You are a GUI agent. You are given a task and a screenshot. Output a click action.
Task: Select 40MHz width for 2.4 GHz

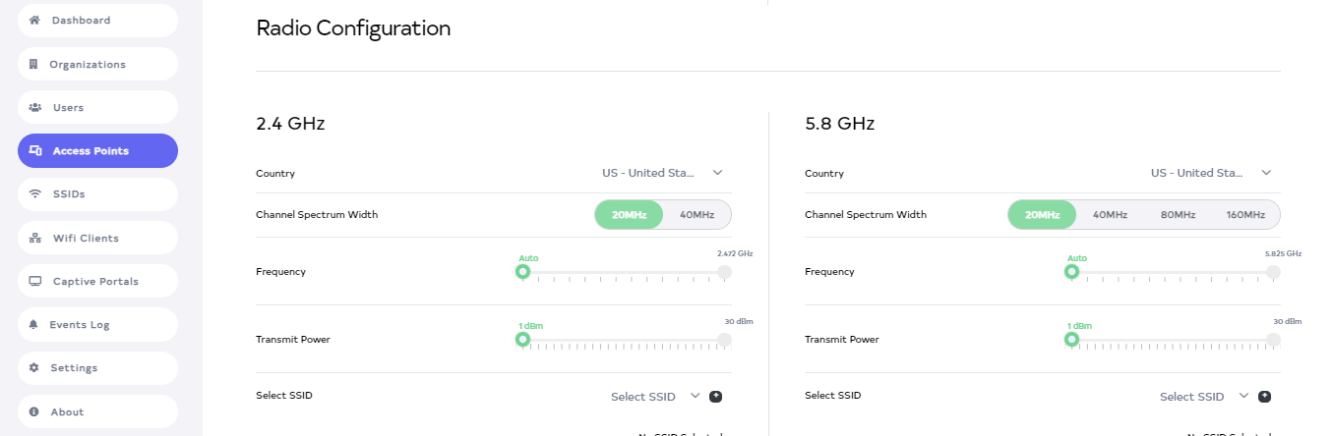click(x=697, y=215)
